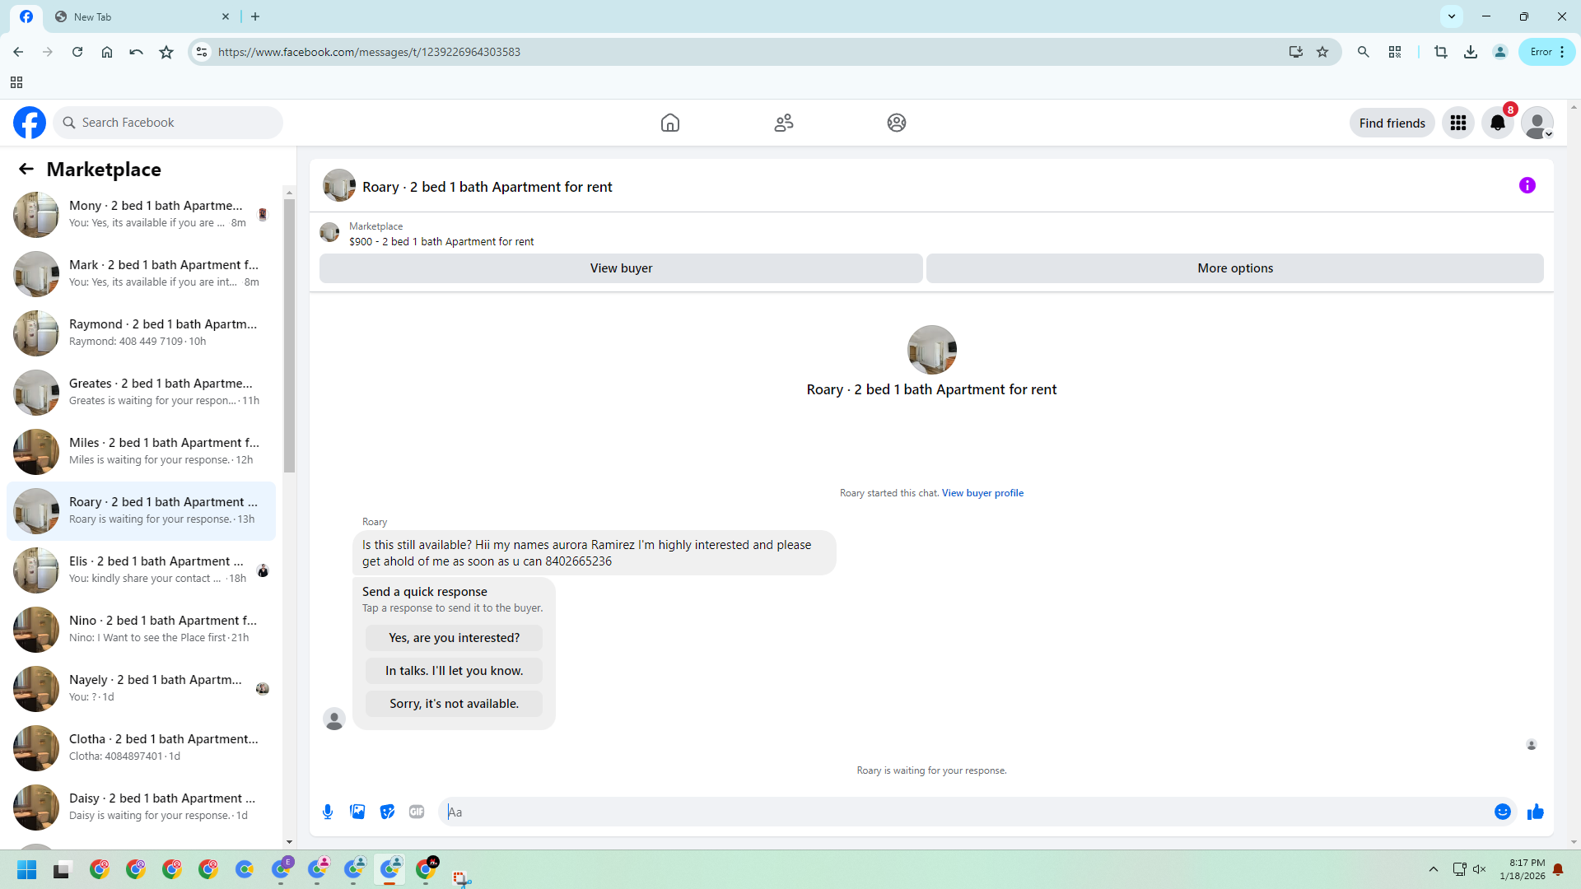Open the GIF picker icon
1581x889 pixels.
coord(417,812)
